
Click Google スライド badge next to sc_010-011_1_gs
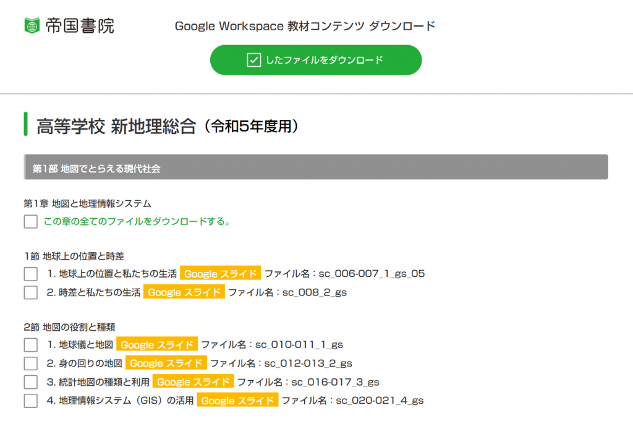157,345
